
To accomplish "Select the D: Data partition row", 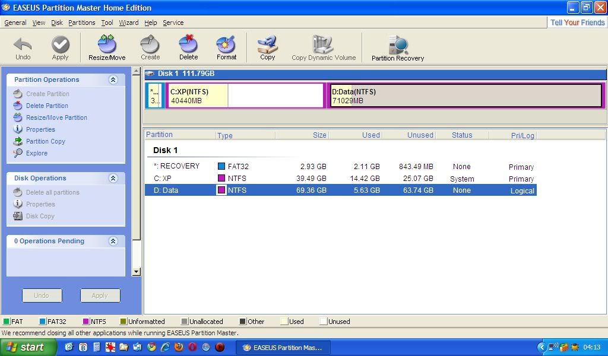I will point(340,190).
